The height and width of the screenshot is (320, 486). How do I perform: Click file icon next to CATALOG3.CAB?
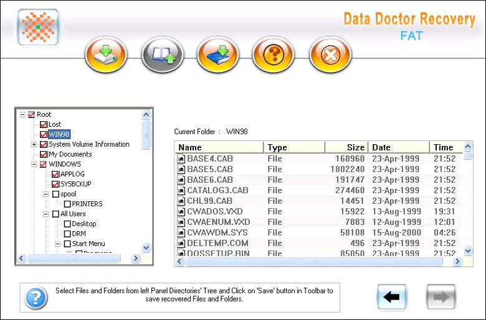coord(181,191)
